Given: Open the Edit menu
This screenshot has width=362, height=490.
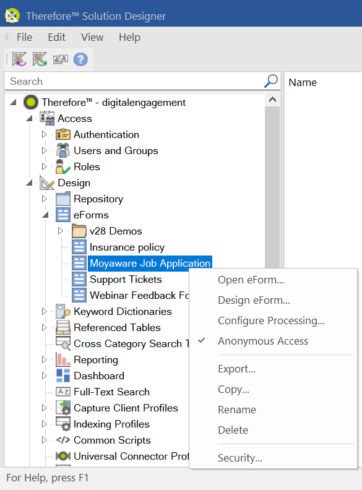Looking at the screenshot, I should coord(56,37).
